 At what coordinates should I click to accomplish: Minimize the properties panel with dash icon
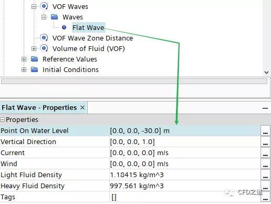265,108
